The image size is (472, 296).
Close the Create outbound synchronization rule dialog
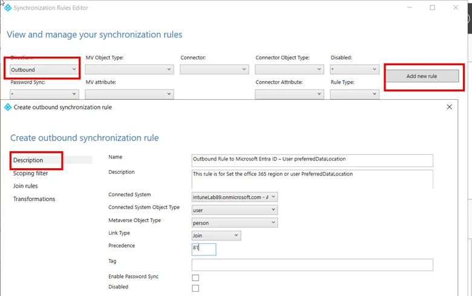[x=449, y=107]
